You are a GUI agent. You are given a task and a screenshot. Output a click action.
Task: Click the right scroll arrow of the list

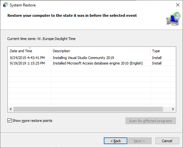(173, 109)
